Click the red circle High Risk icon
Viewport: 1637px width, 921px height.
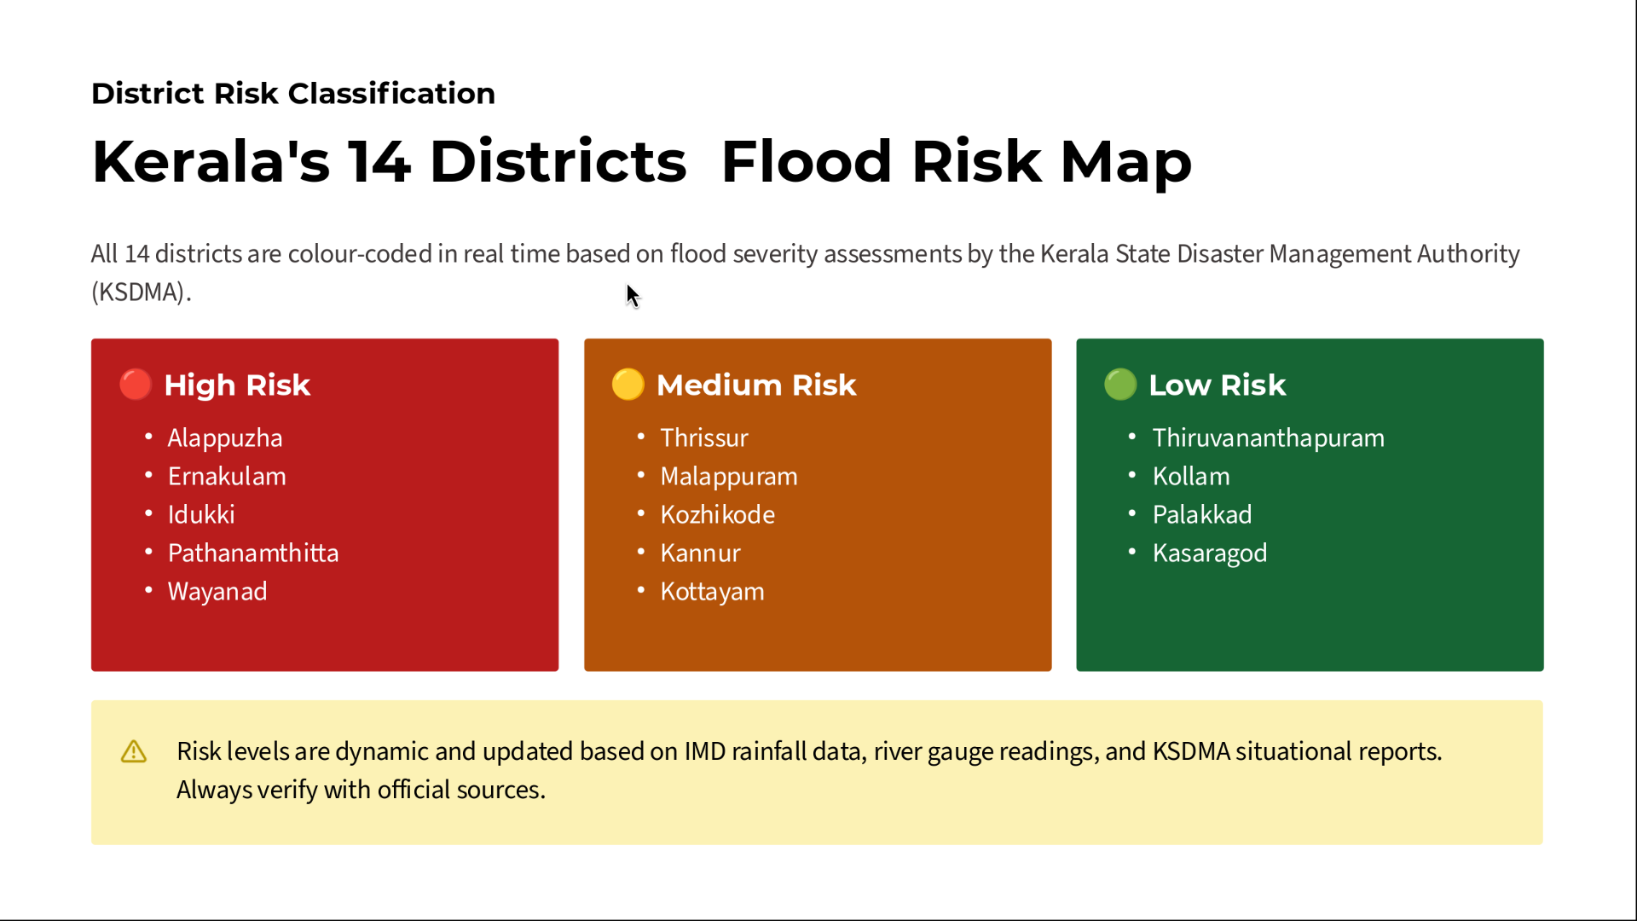pyautogui.click(x=136, y=385)
